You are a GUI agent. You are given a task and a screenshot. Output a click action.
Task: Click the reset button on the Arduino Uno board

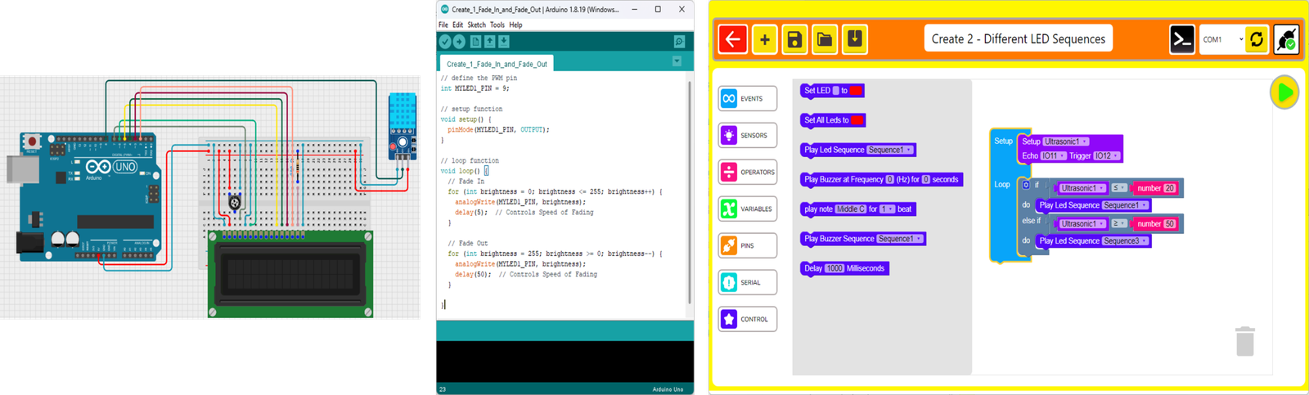click(x=32, y=141)
